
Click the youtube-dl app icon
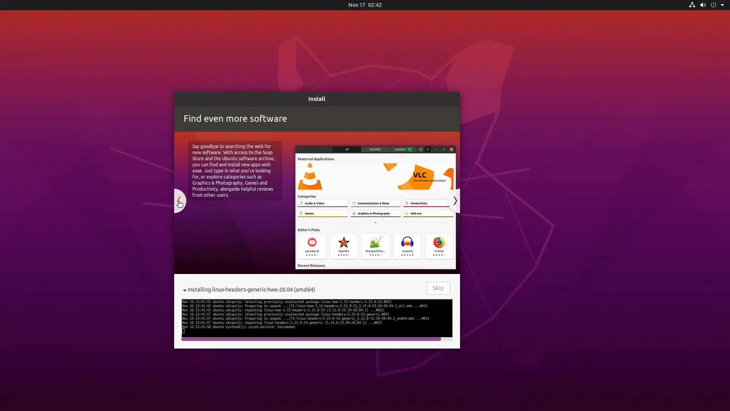[312, 242]
